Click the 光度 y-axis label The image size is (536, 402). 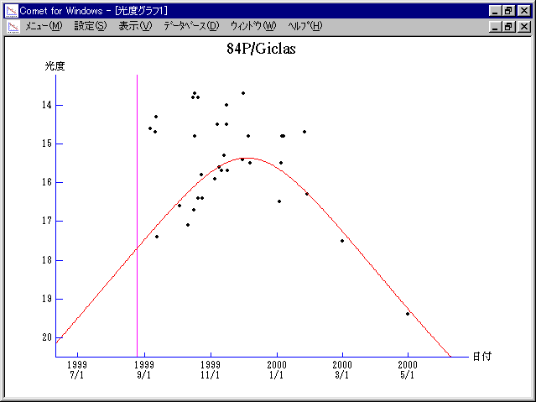(x=55, y=66)
